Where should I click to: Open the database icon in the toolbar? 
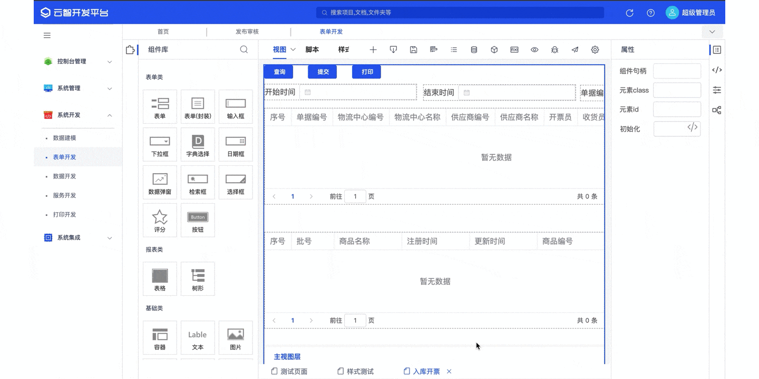pyautogui.click(x=474, y=49)
